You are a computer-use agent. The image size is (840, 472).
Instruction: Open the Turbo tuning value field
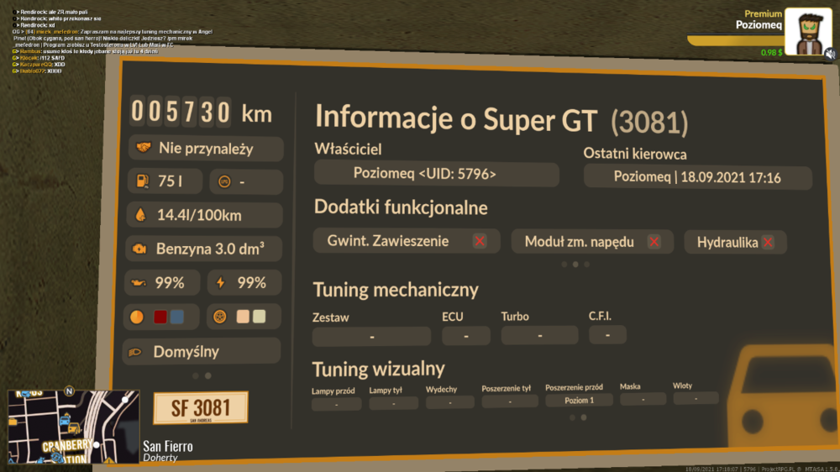click(x=539, y=335)
